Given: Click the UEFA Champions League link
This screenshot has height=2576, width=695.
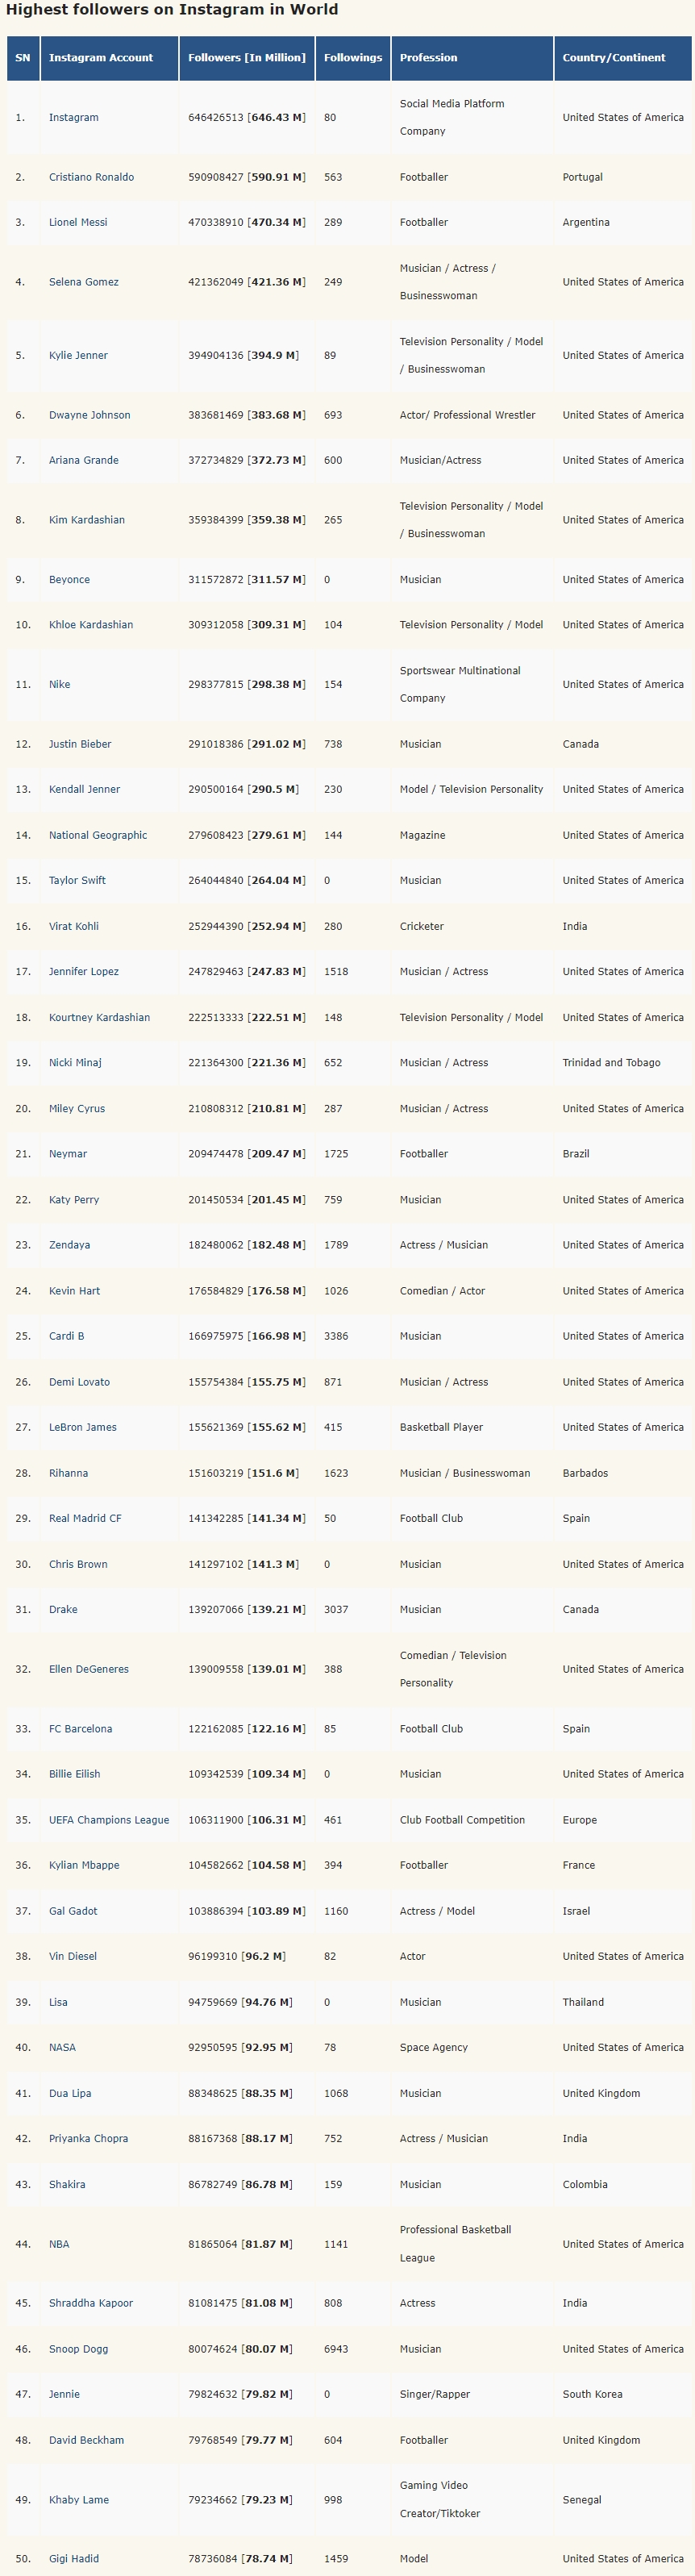Looking at the screenshot, I should pyautogui.click(x=109, y=1820).
